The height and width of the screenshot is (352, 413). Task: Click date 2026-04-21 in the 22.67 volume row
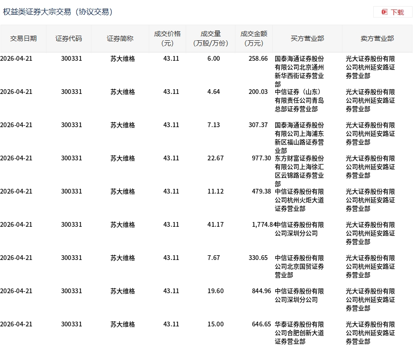pos(16,158)
